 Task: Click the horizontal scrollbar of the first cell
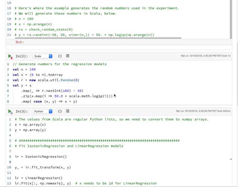[x=98, y=38]
